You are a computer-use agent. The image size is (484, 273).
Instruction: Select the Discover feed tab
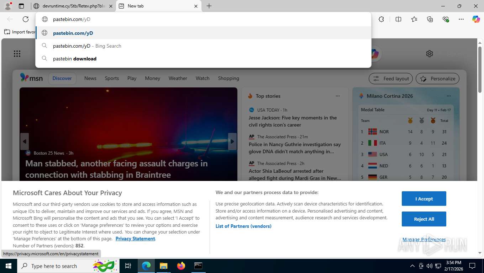(x=62, y=78)
